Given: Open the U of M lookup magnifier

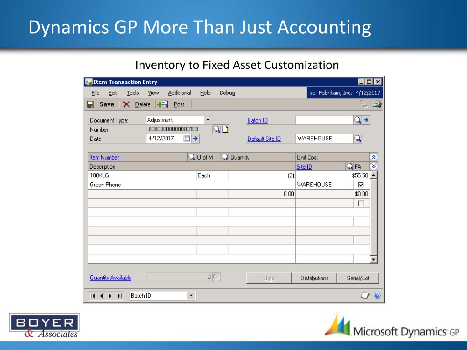Looking at the screenshot, I should [x=225, y=157].
